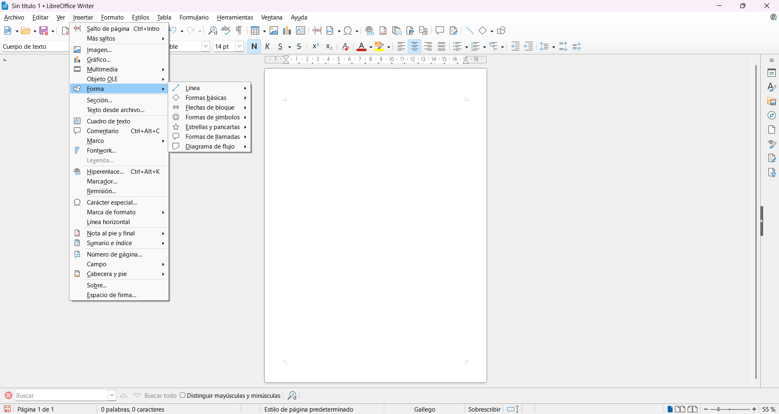Click the Insert Chart toolbar icon
This screenshot has width=779, height=414.
point(287,31)
